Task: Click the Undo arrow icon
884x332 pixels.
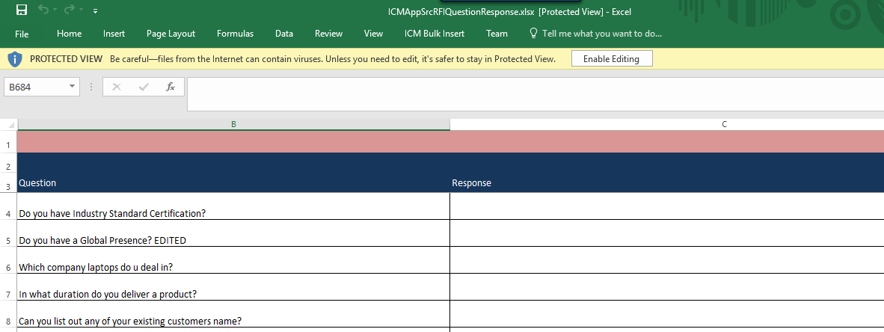Action: [x=44, y=10]
